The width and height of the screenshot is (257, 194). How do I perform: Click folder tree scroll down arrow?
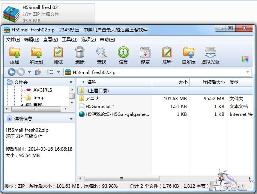pyautogui.click(x=72, y=103)
